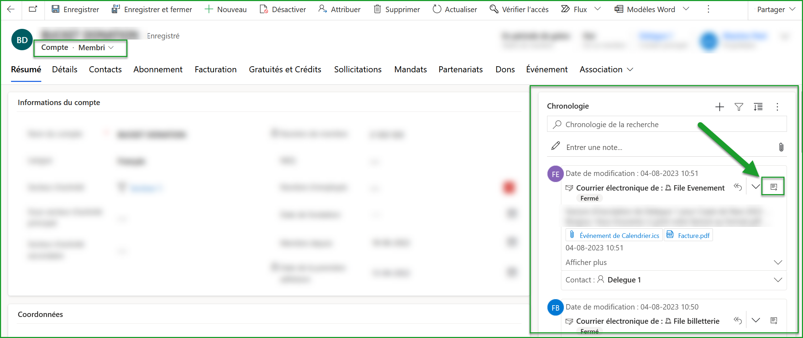This screenshot has width=803, height=338.
Task: Open the Modèles Word dropdown
Action: 686,9
